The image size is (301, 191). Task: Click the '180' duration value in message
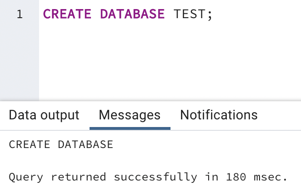[236, 177]
